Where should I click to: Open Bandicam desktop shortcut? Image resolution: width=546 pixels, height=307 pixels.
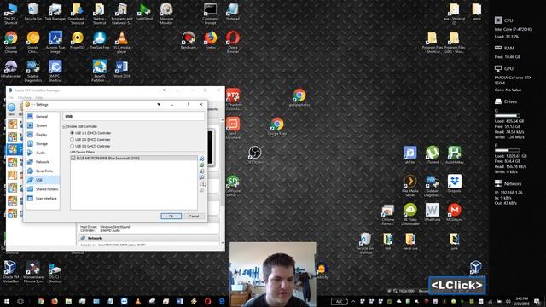(x=189, y=40)
